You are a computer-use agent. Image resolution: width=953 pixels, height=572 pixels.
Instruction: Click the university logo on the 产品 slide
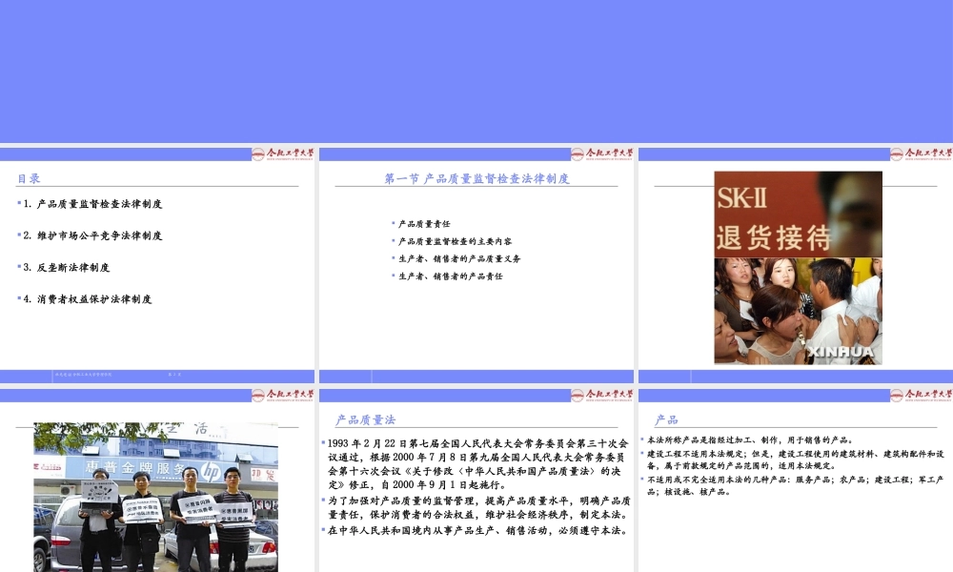tap(921, 395)
